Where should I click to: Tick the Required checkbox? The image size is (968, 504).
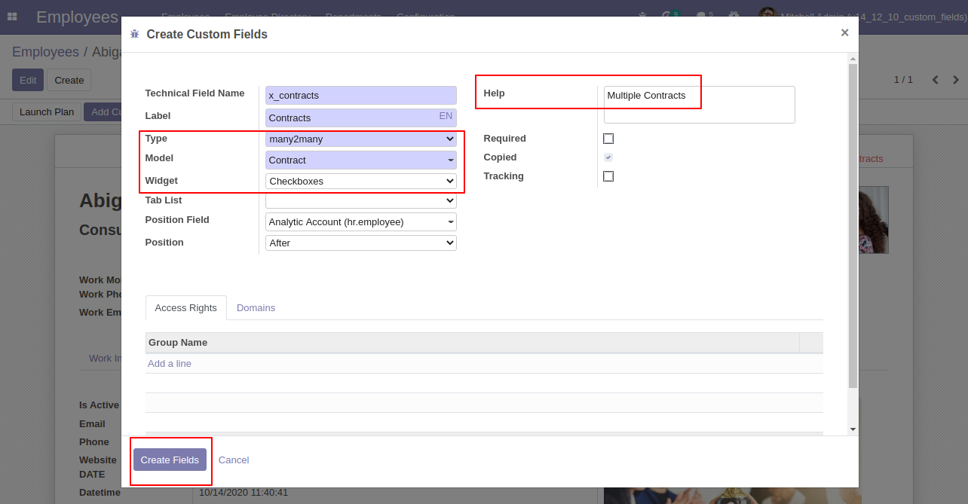[x=608, y=139]
